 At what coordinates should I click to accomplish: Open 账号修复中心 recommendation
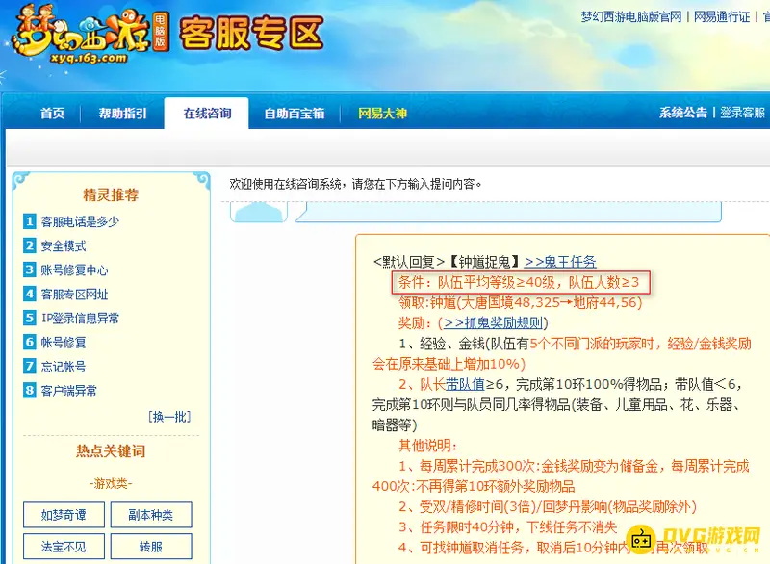pos(74,270)
